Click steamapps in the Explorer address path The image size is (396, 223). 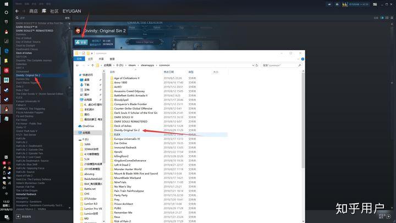click(147, 65)
